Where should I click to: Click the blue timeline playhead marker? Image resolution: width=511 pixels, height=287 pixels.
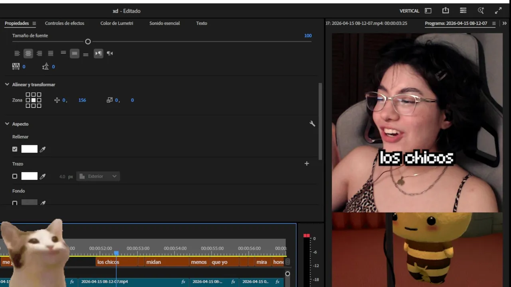116,253
